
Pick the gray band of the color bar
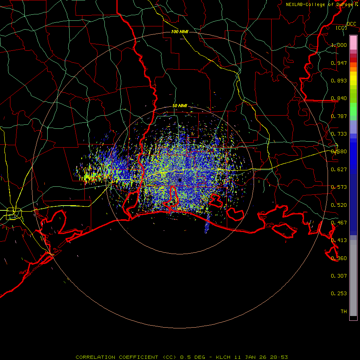353,278
